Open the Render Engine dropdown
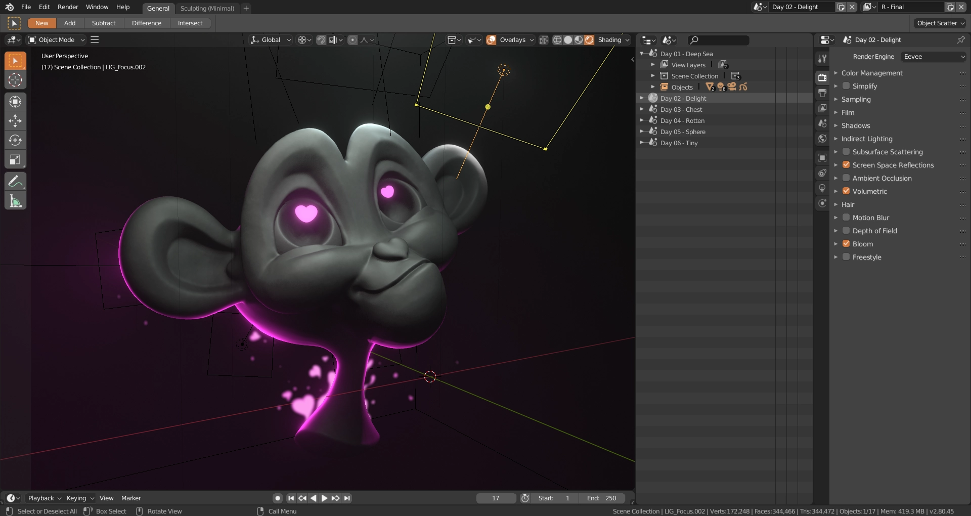The width and height of the screenshot is (971, 516). [x=933, y=57]
